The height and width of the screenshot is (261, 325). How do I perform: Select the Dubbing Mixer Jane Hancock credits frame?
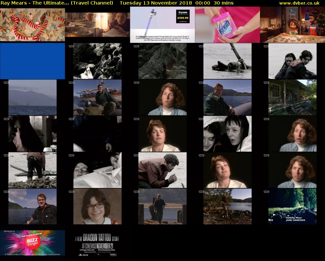292,206
